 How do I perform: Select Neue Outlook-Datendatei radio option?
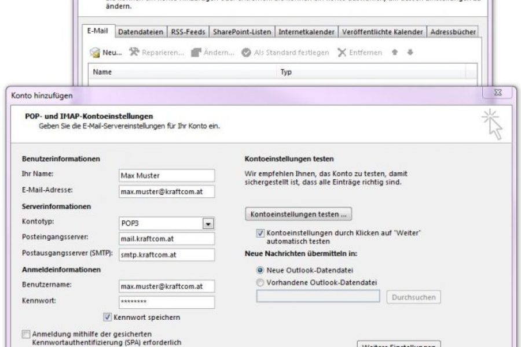(260, 270)
